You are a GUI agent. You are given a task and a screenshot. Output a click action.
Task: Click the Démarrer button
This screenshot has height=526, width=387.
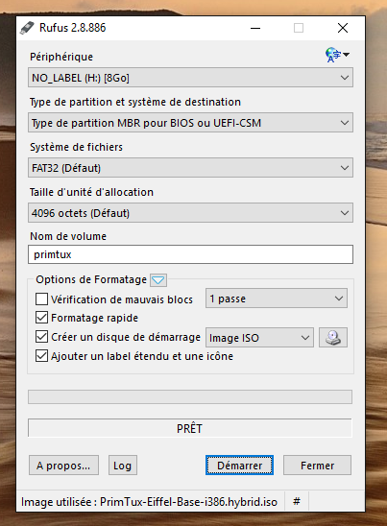[x=239, y=466]
